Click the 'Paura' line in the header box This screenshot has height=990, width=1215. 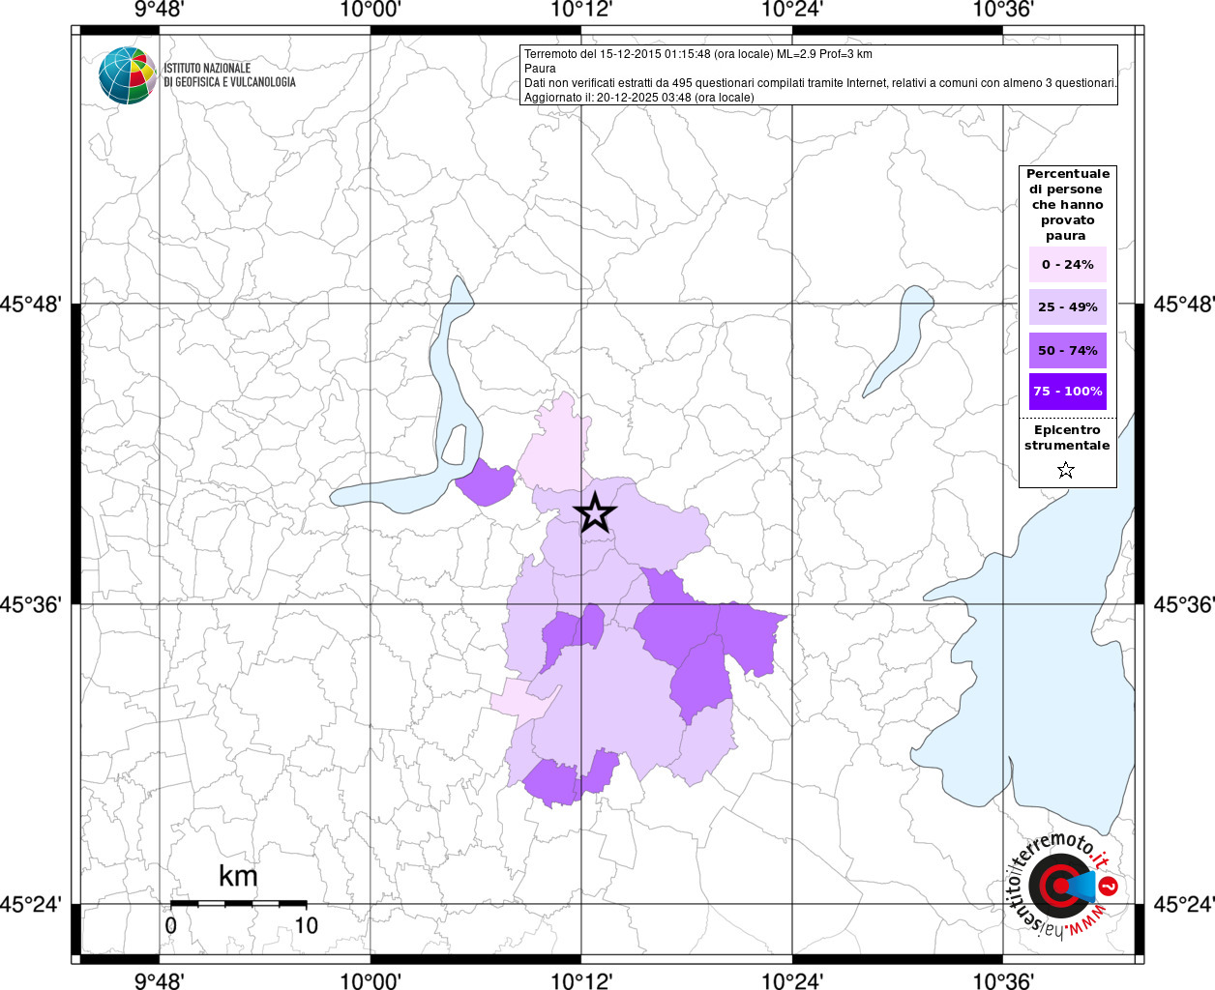(540, 69)
